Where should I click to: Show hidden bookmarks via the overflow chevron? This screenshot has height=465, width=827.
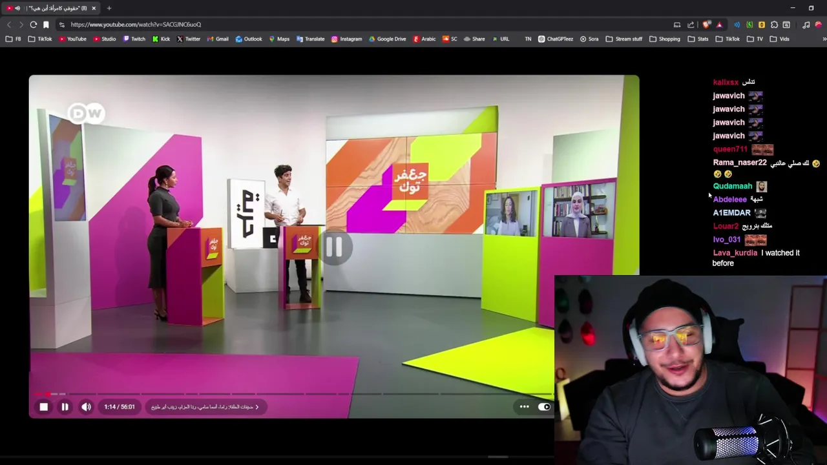[824, 39]
